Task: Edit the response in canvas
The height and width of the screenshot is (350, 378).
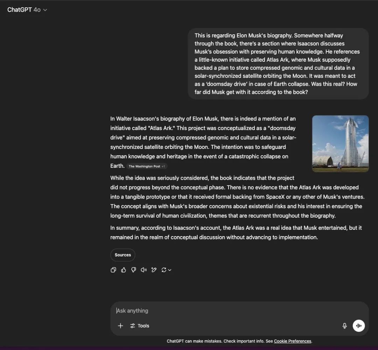Action: pyautogui.click(x=154, y=270)
